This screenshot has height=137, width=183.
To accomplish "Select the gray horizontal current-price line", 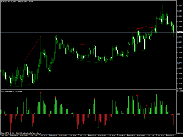I will point(88,33).
